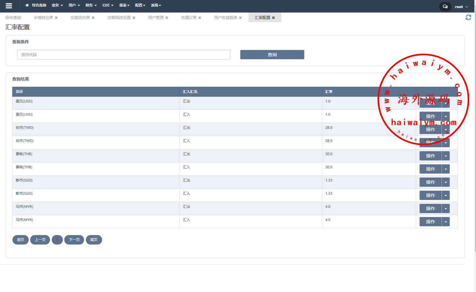Image resolution: width=476 pixels, height=292 pixels.
Task: Close the 充值订单 tab
Action: [200, 18]
